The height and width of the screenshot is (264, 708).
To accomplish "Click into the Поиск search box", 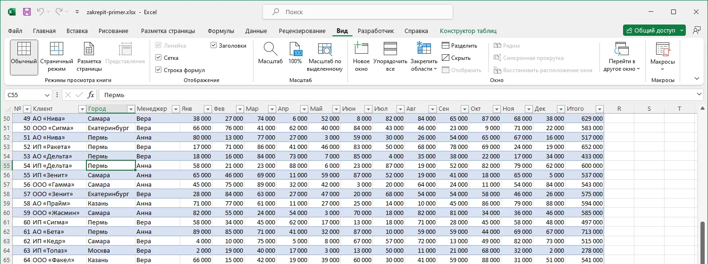I will point(357,12).
